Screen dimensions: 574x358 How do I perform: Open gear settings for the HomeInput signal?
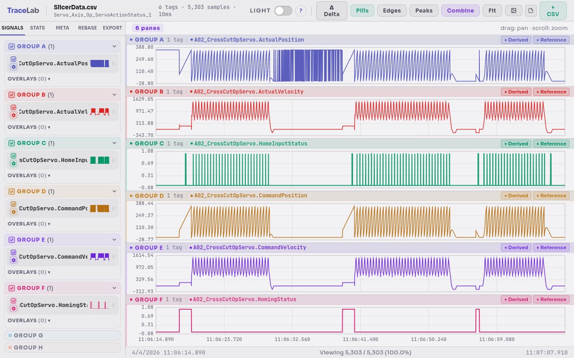(x=13, y=163)
